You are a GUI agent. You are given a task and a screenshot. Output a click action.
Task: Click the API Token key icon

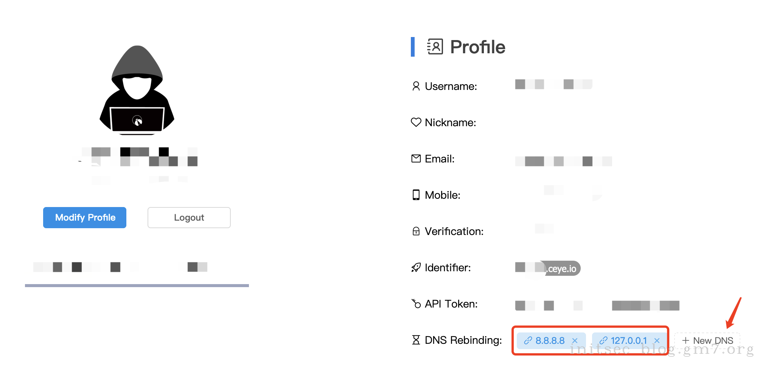416,304
